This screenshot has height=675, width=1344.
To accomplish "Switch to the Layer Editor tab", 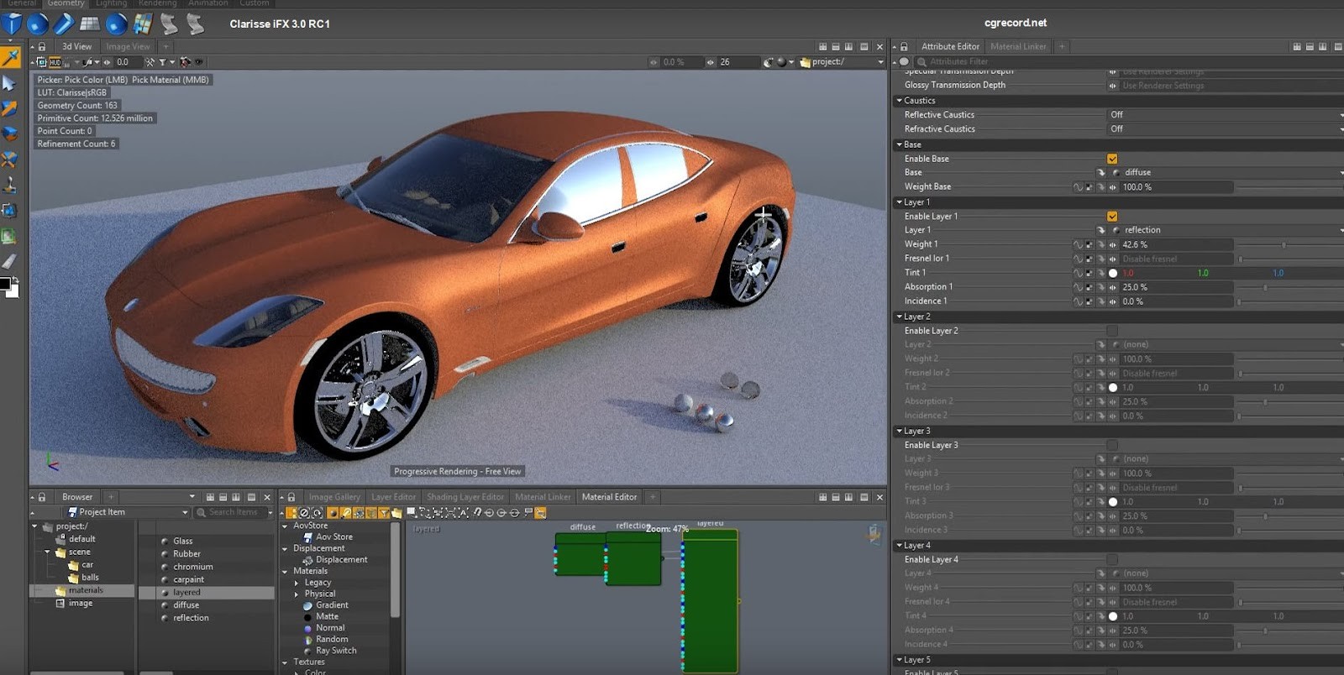I will coord(393,497).
